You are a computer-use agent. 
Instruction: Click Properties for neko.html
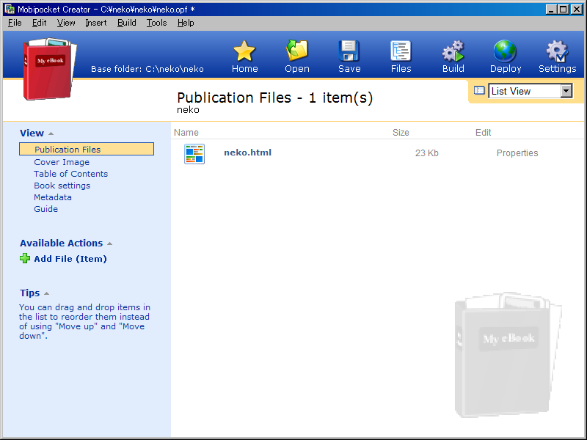pyautogui.click(x=517, y=153)
